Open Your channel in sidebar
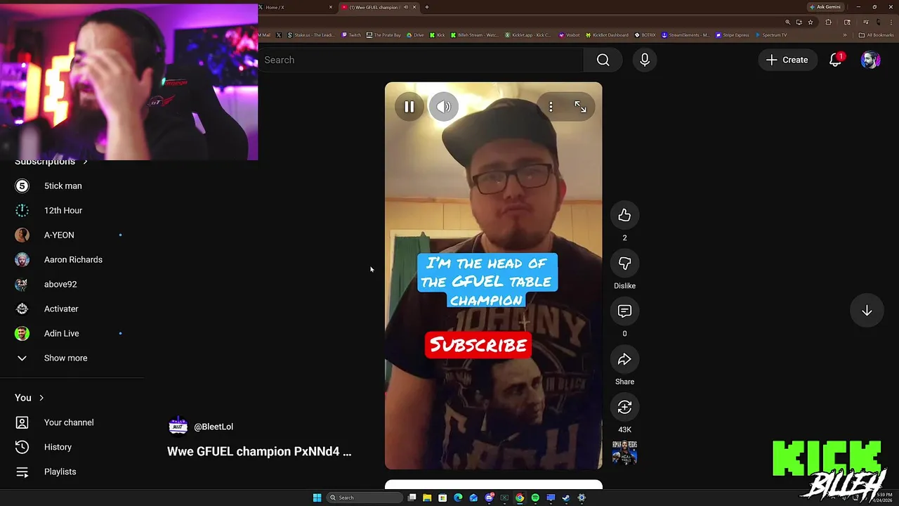This screenshot has height=506, width=899. [72, 422]
